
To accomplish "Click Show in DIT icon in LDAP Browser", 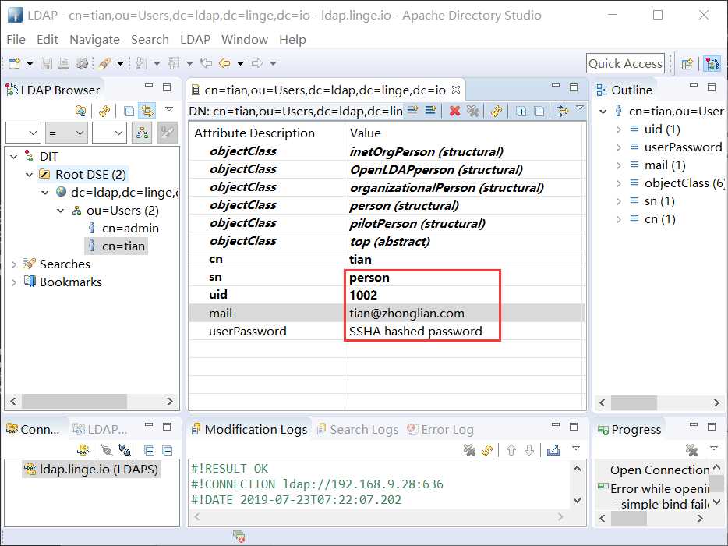I will (x=80, y=111).
